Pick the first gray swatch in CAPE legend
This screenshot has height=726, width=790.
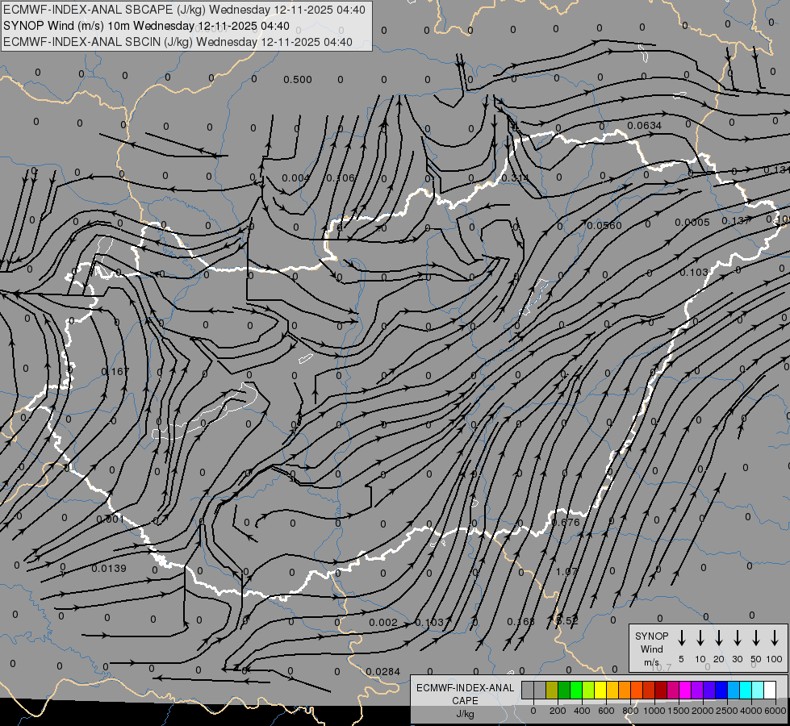pyautogui.click(x=528, y=690)
